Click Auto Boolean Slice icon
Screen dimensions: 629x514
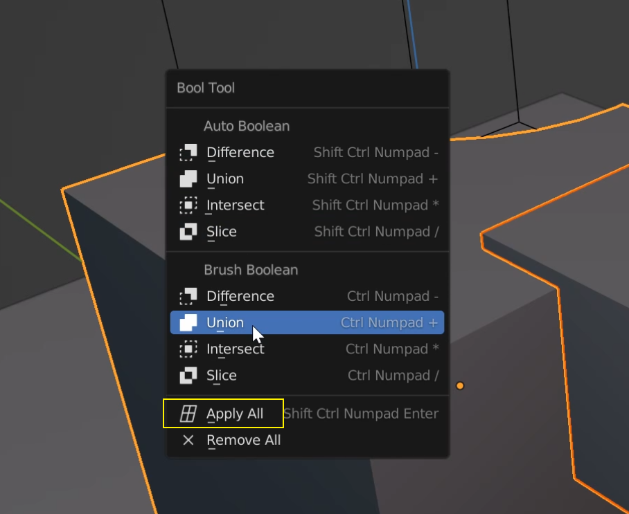click(x=188, y=232)
